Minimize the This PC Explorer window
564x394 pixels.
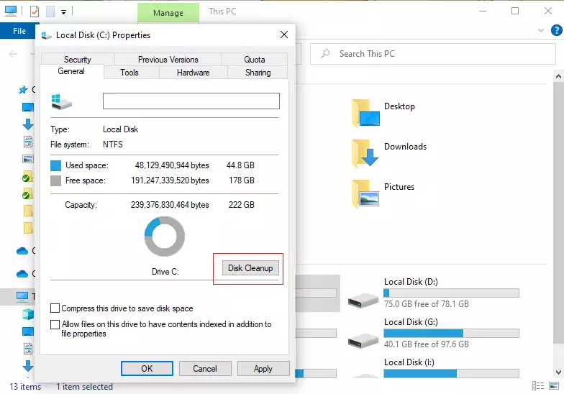coord(483,12)
